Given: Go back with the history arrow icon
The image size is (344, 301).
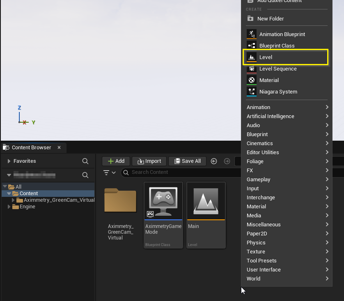Looking at the screenshot, I should (x=213, y=161).
